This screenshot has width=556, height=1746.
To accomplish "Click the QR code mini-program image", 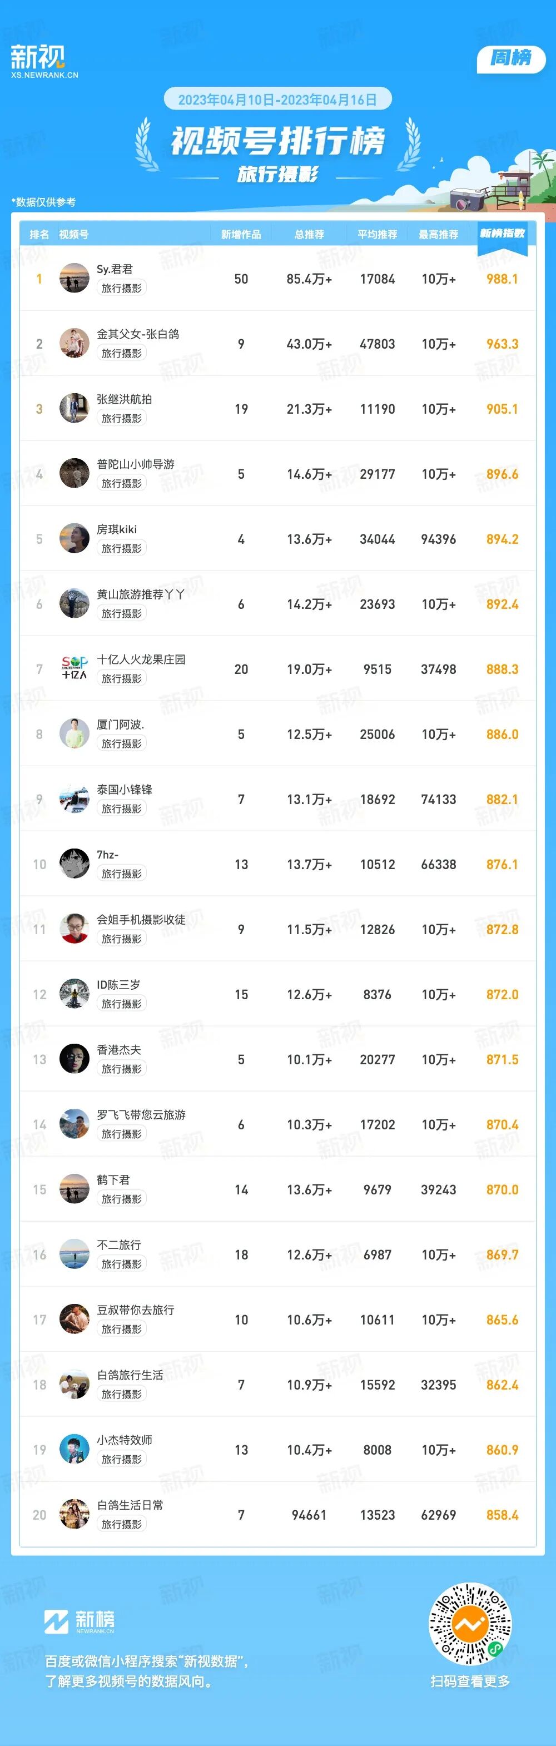I will click(470, 1623).
